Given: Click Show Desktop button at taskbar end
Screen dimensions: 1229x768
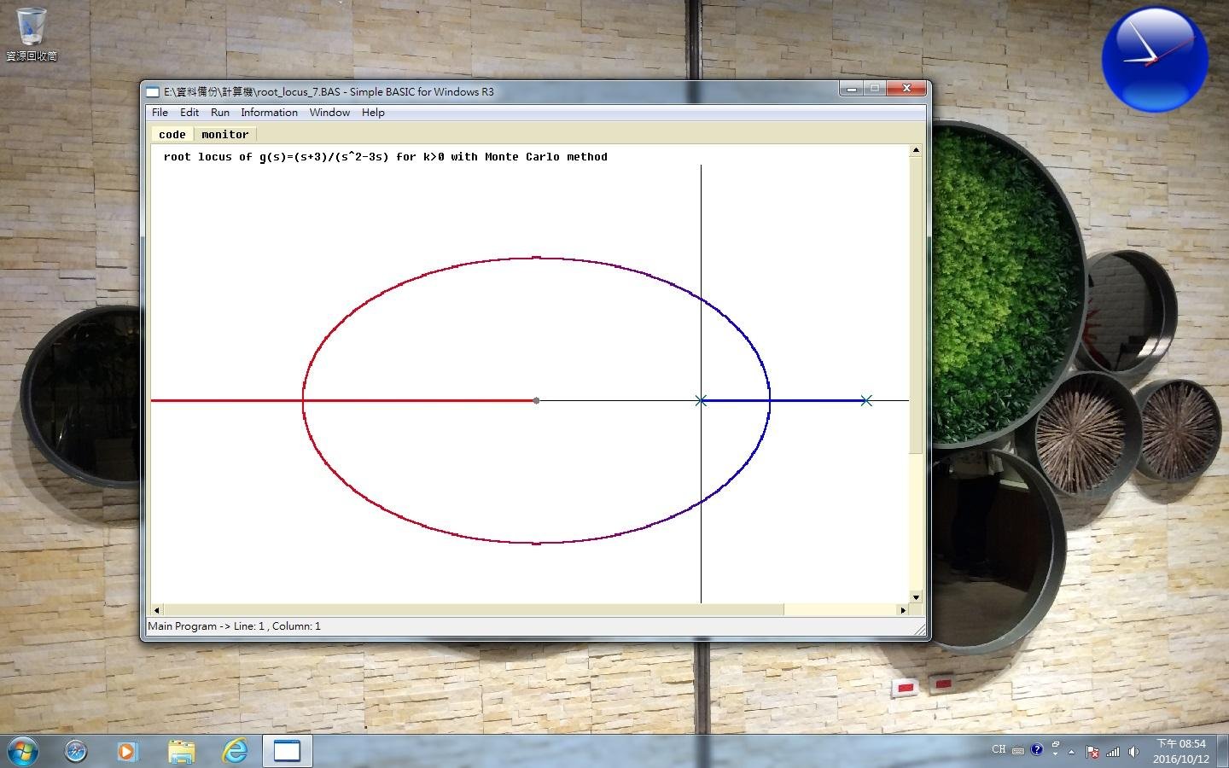Looking at the screenshot, I should click(x=1222, y=751).
